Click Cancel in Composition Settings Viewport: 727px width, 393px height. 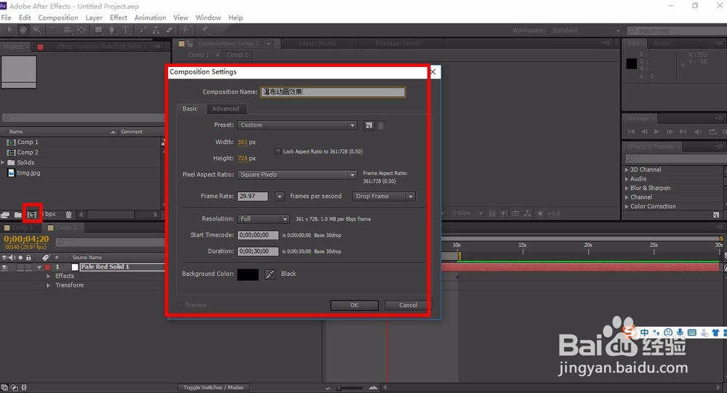tap(408, 306)
